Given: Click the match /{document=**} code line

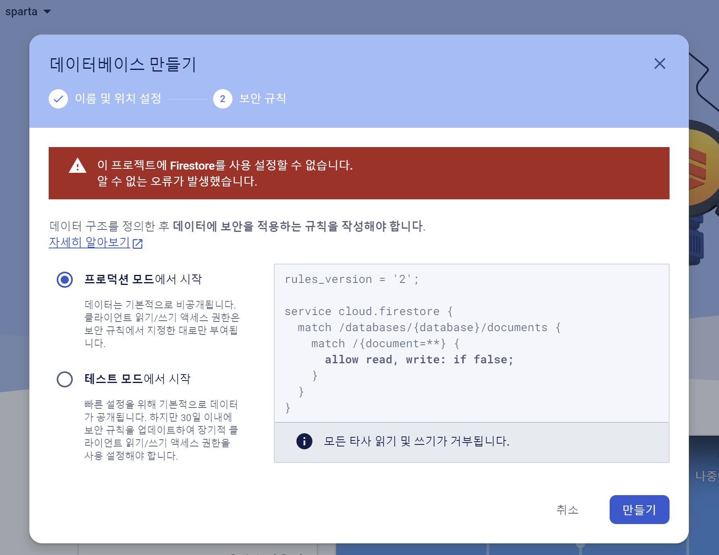Looking at the screenshot, I should click(x=385, y=344).
